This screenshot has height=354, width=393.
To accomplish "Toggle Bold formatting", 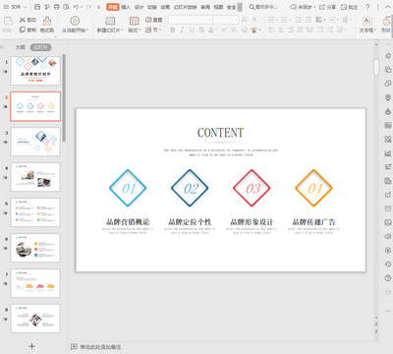I will tap(173, 29).
